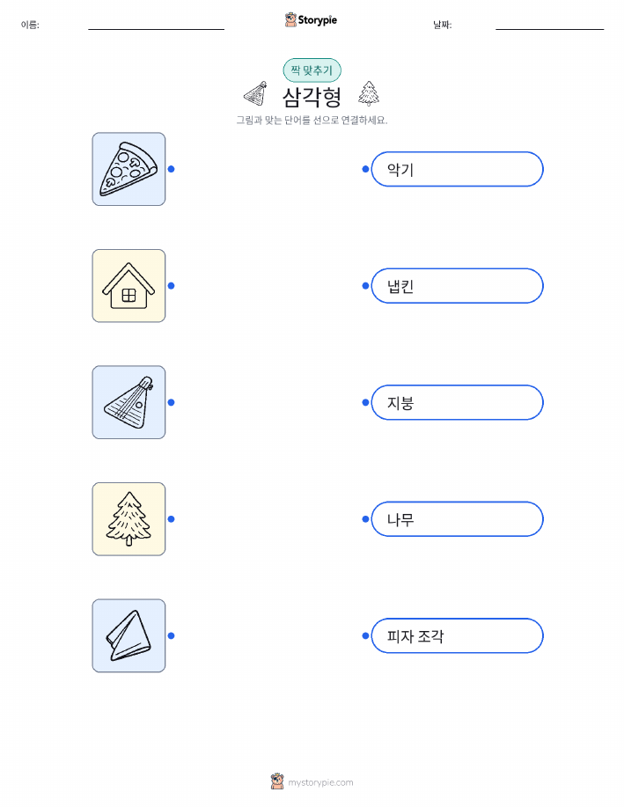
Task: Click the 이름 name line field
Action: point(156,25)
